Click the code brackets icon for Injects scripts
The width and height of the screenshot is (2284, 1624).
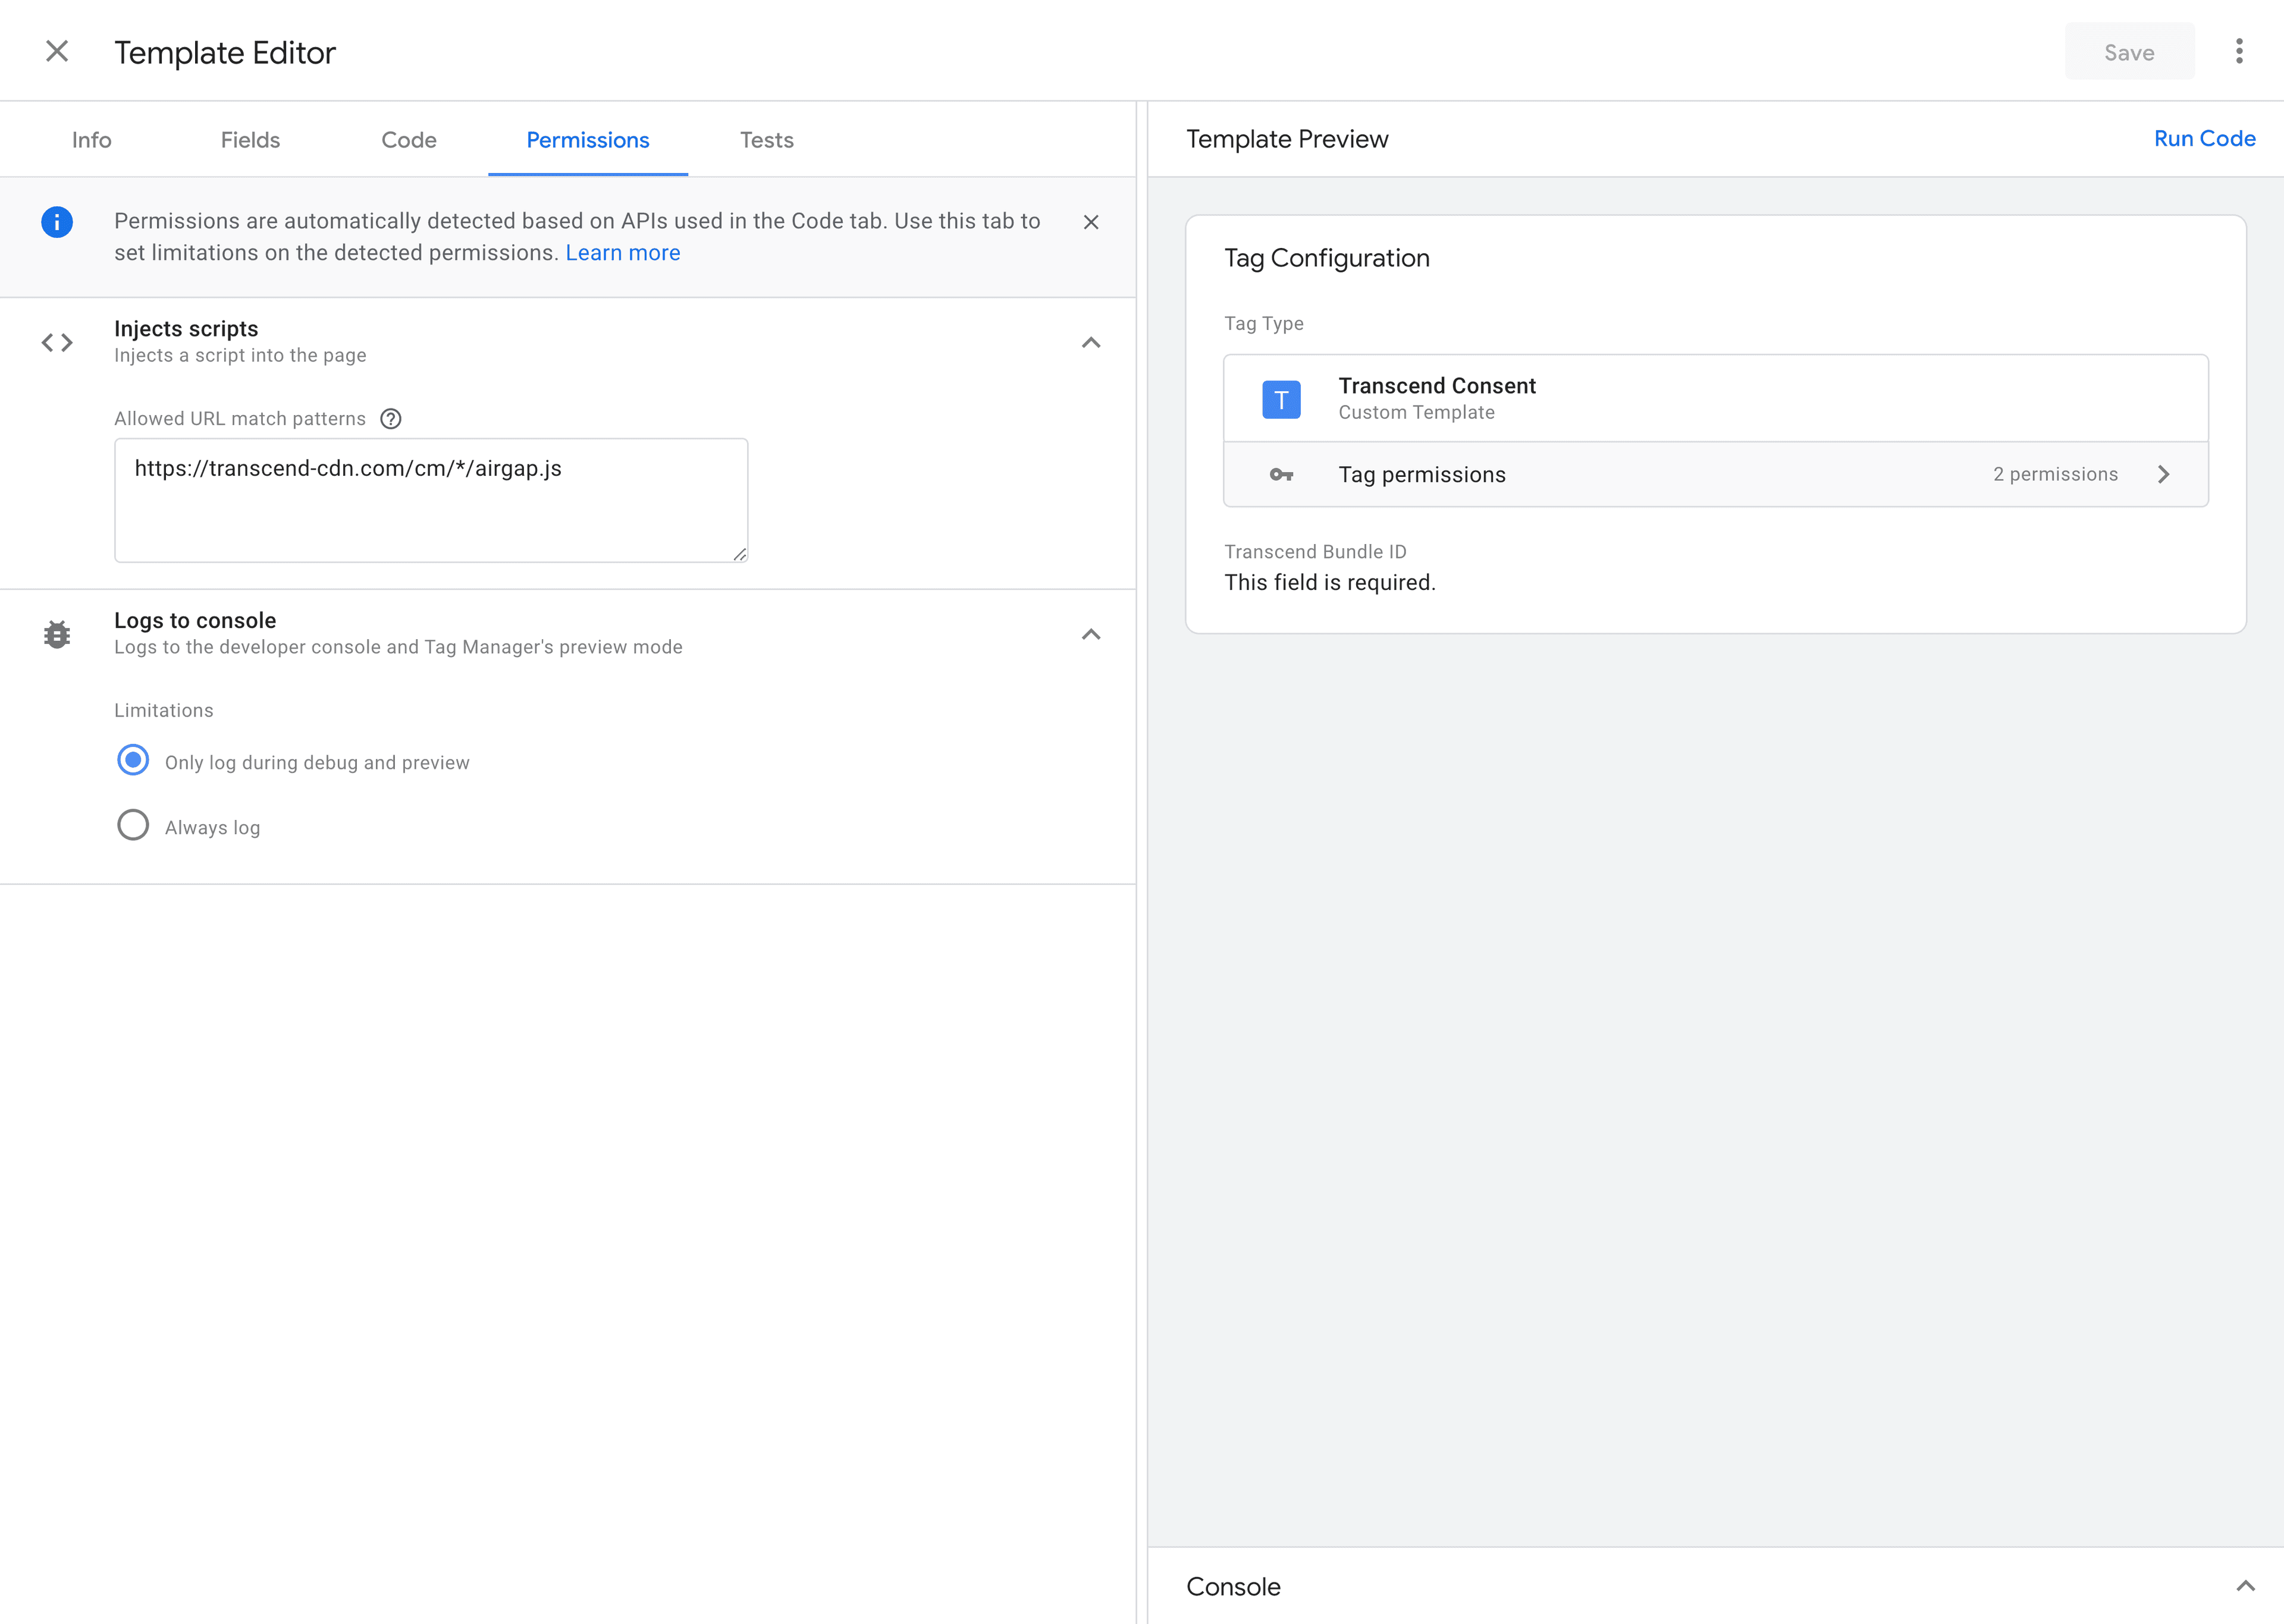[x=57, y=342]
